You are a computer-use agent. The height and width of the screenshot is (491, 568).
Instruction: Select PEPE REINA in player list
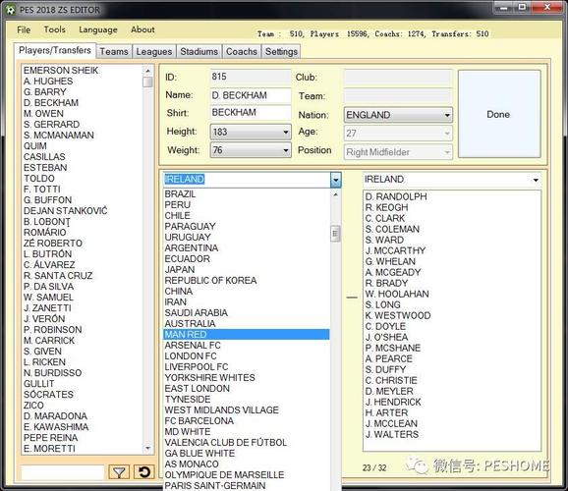[x=83, y=437]
